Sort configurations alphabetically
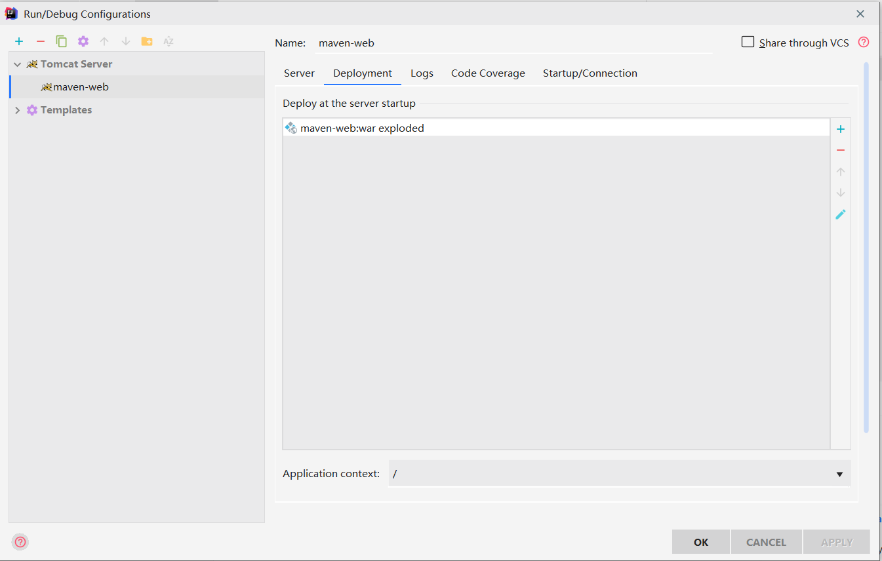882x561 pixels. pyautogui.click(x=169, y=41)
